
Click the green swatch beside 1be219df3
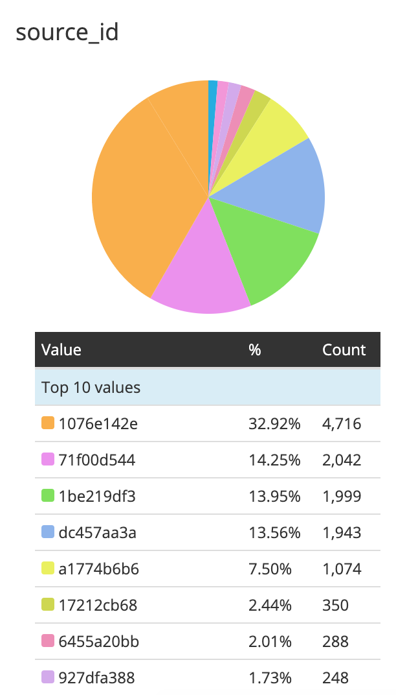48,495
